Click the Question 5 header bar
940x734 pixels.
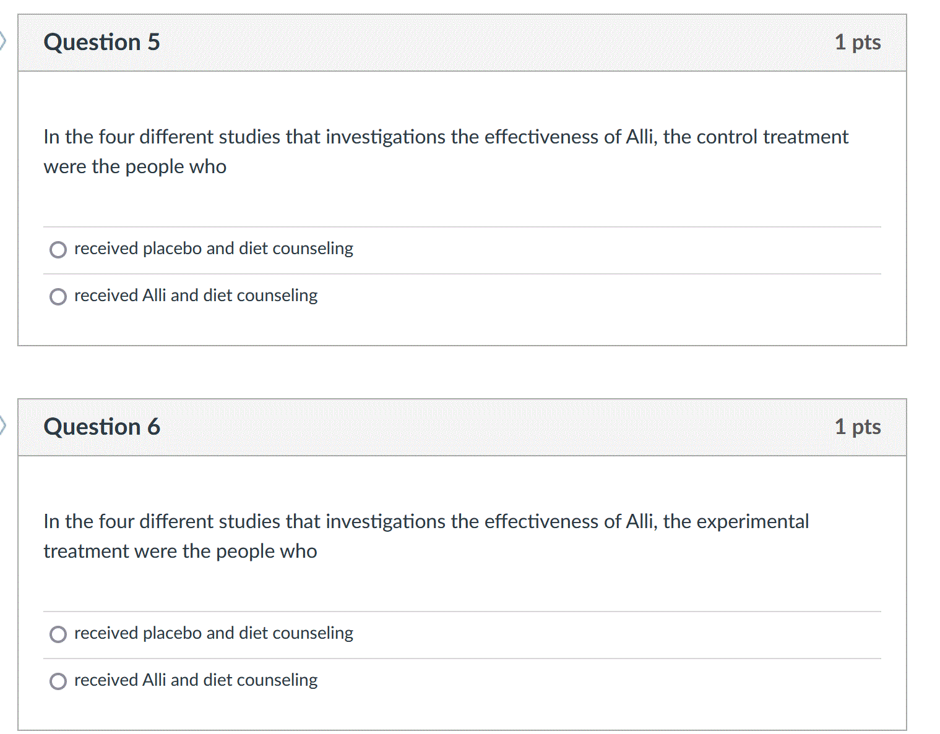tap(462, 43)
